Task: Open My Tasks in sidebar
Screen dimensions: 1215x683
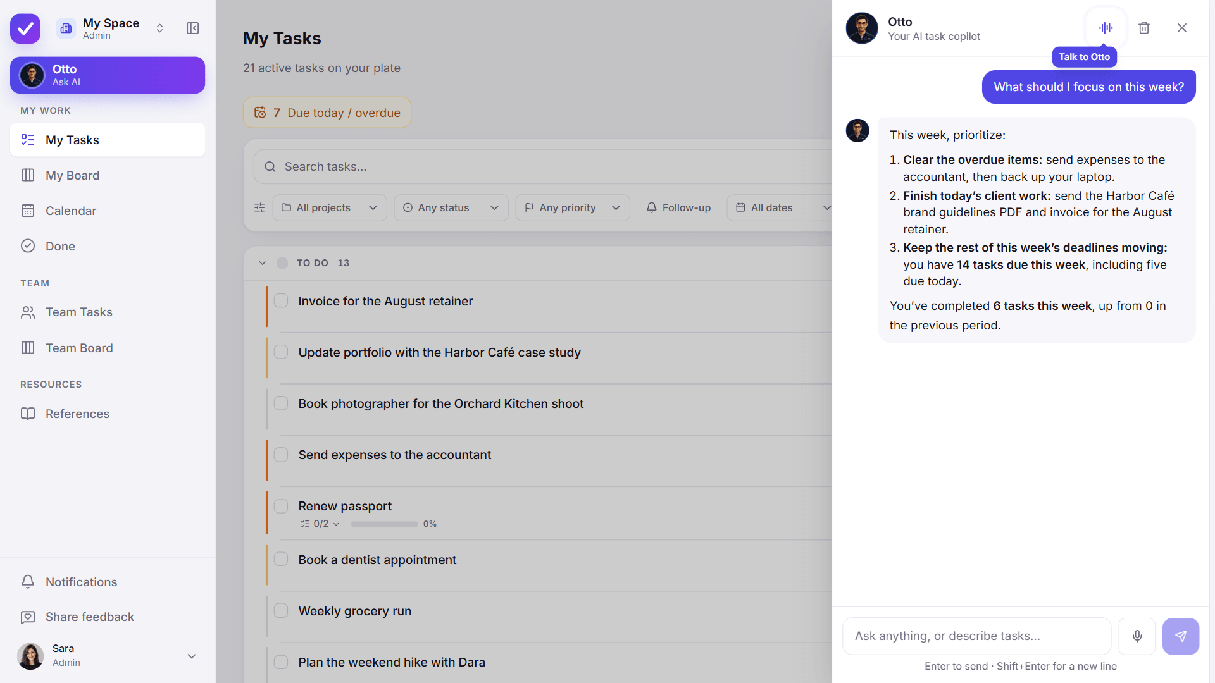Action: (x=108, y=140)
